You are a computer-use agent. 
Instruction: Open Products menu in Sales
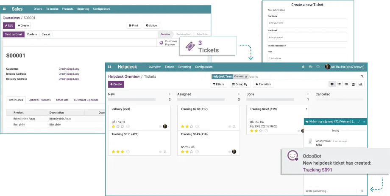(x=68, y=9)
